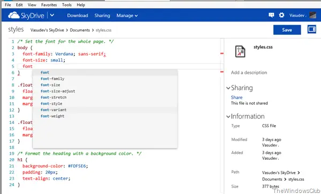This screenshot has width=321, height=194.
Task: Toggle the details pane icon
Action: point(311,29)
